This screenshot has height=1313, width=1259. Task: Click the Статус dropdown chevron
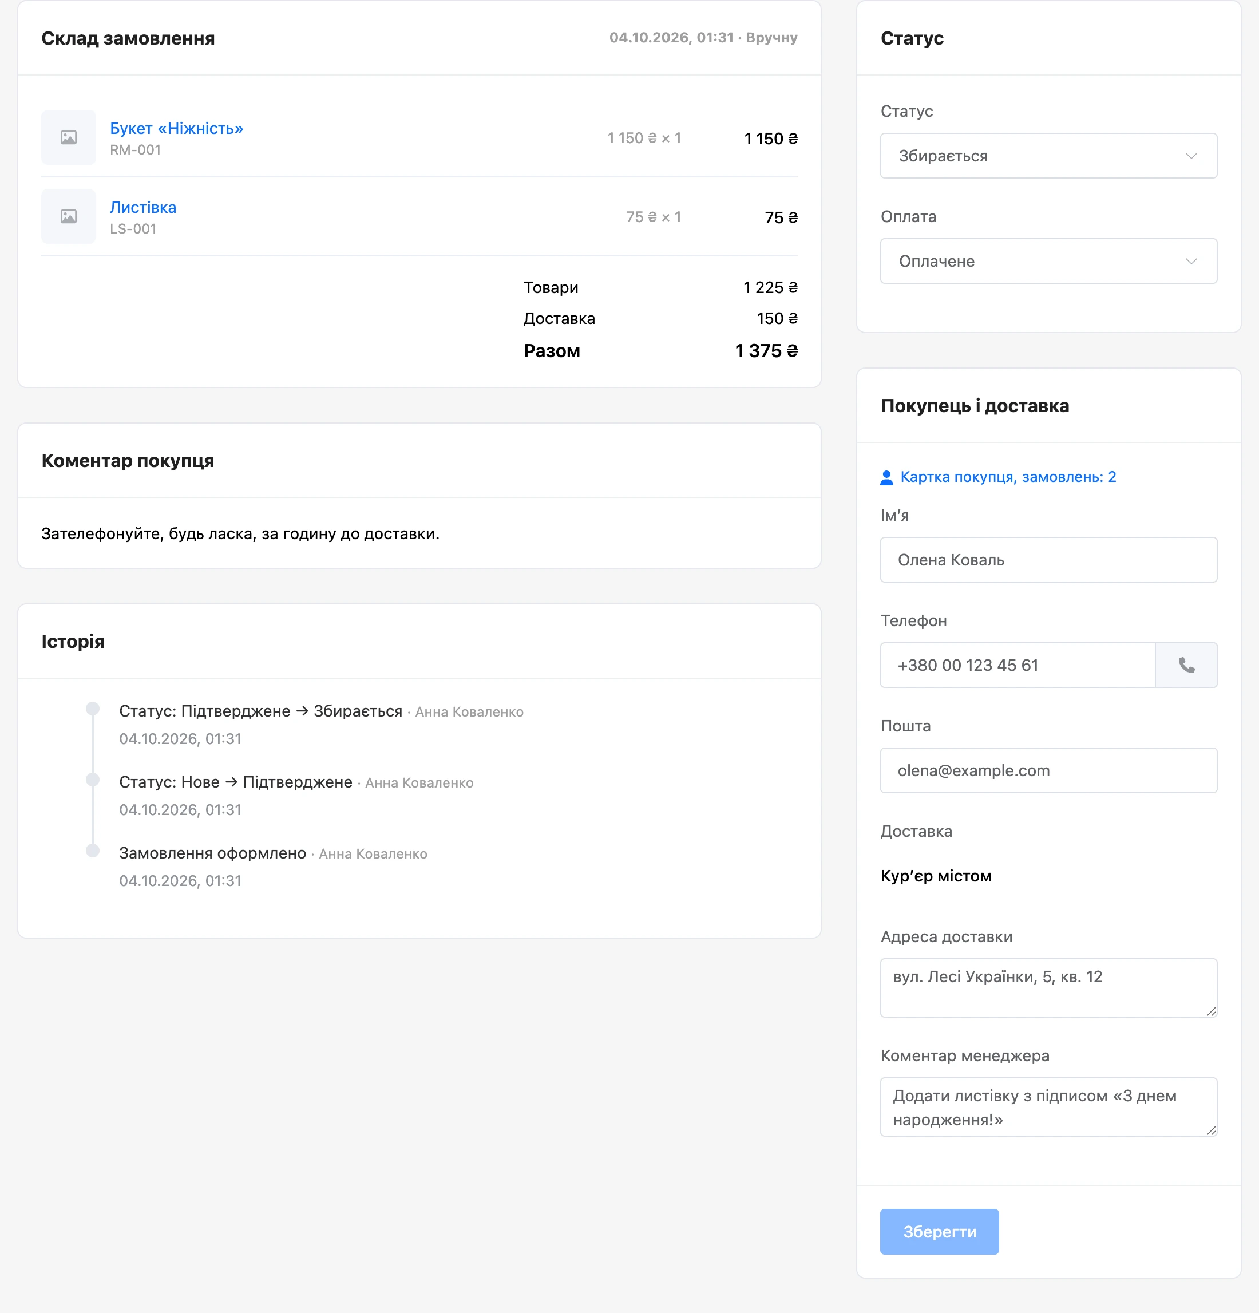click(x=1191, y=156)
